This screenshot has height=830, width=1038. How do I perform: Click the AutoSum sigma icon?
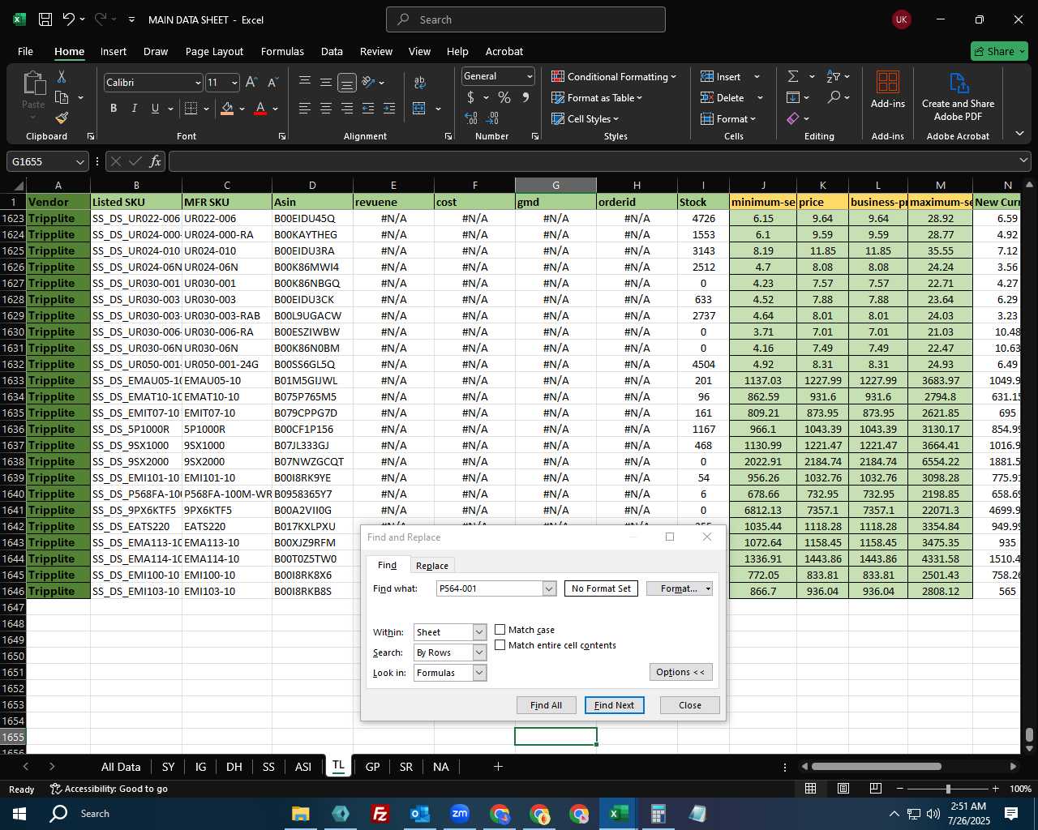click(793, 76)
